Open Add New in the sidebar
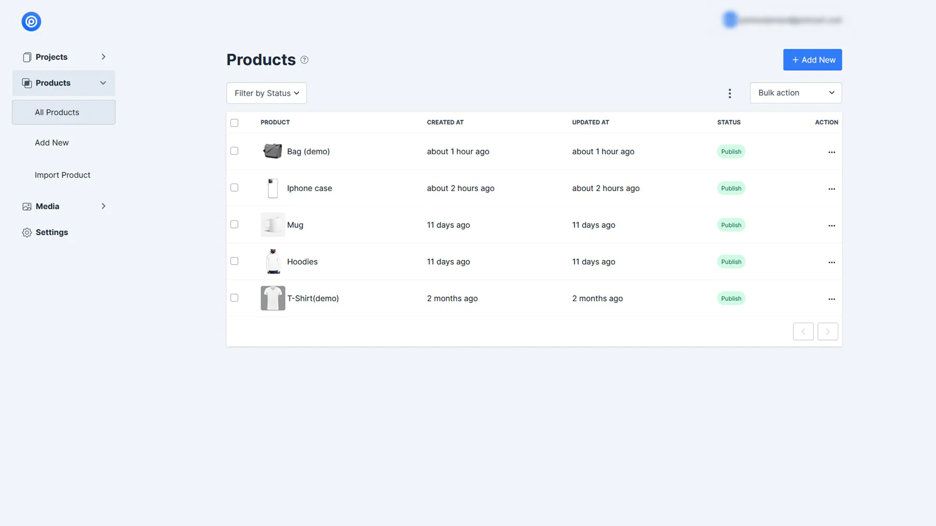Image resolution: width=936 pixels, height=526 pixels. tap(51, 143)
